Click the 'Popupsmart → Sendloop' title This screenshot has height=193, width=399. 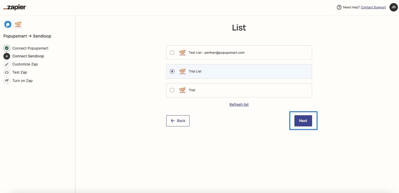(x=27, y=36)
